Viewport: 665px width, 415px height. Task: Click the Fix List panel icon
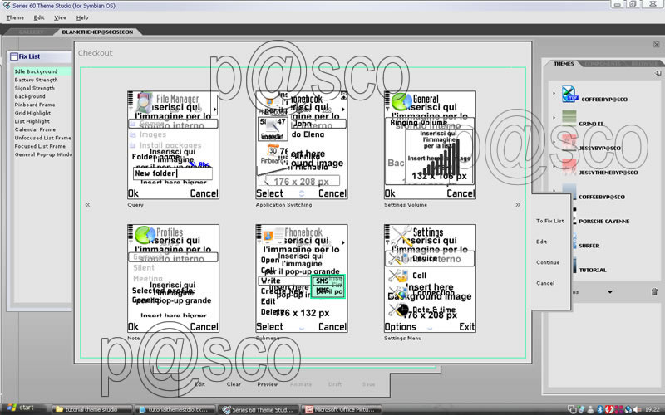coord(14,56)
